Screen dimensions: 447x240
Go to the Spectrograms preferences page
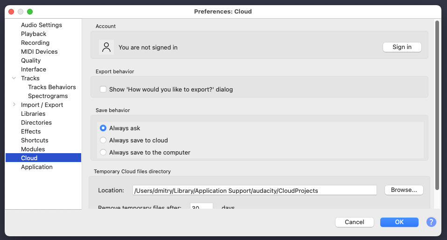click(x=48, y=96)
